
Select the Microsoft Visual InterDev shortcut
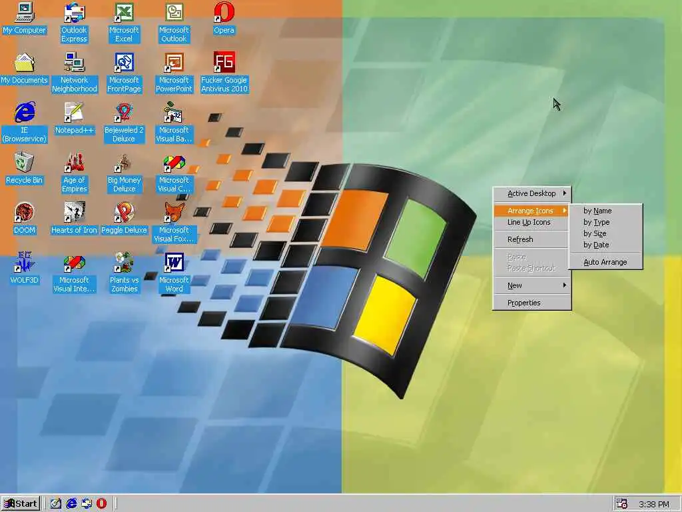[75, 273]
